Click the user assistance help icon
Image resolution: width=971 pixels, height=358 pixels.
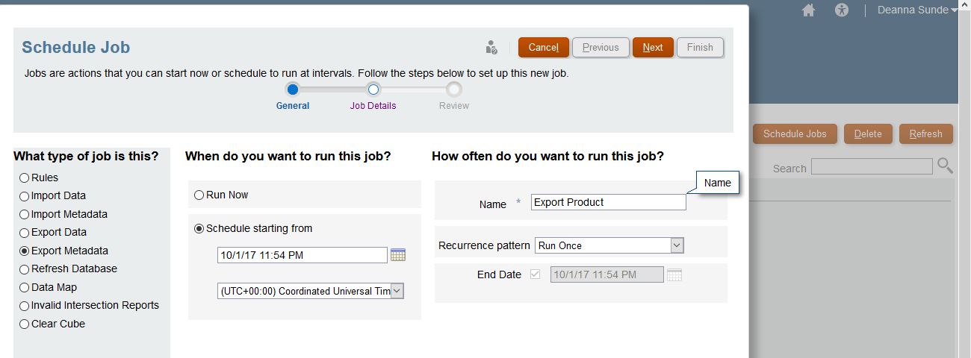[x=491, y=48]
